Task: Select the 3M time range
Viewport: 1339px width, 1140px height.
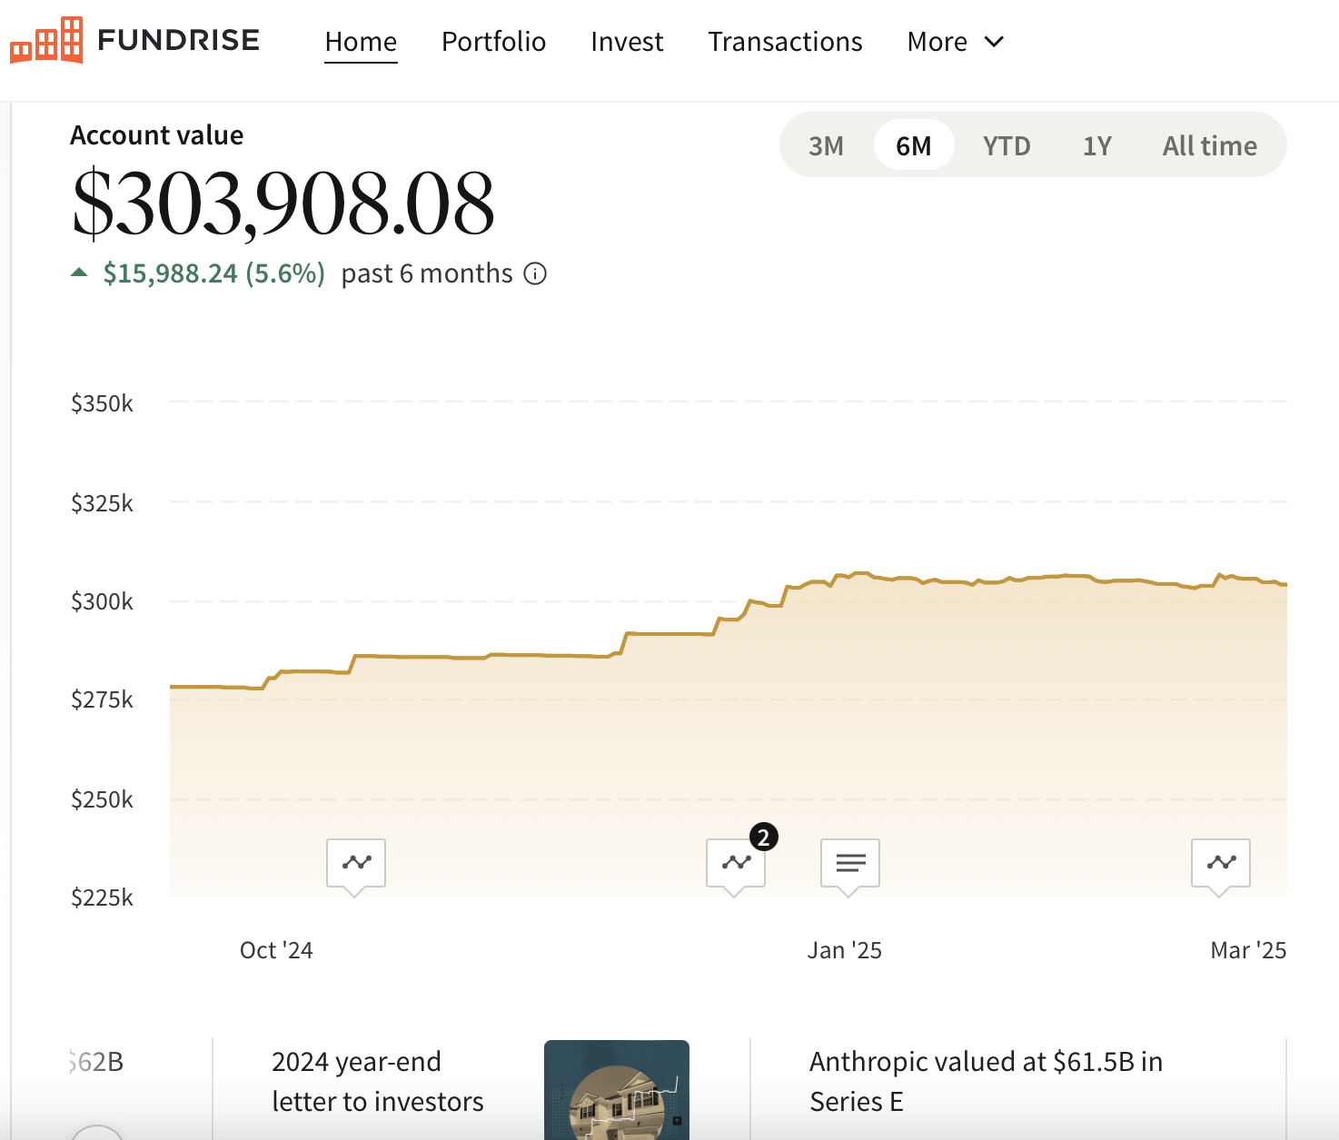Action: [x=827, y=145]
